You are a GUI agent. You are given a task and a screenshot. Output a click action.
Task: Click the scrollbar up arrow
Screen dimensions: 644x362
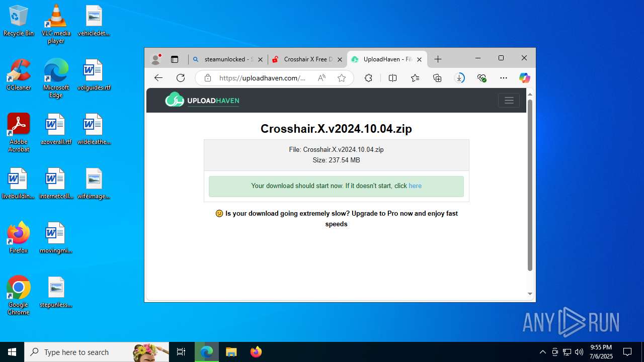point(530,94)
